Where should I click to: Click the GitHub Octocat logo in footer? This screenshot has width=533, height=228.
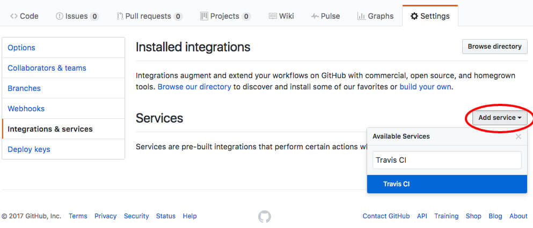[265, 216]
